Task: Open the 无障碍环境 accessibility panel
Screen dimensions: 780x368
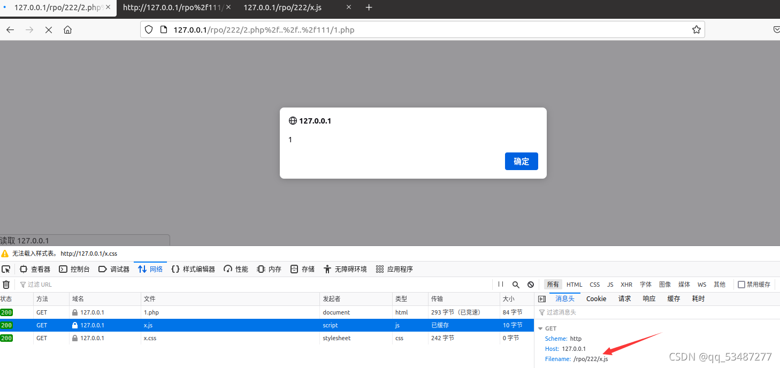Action: (345, 269)
